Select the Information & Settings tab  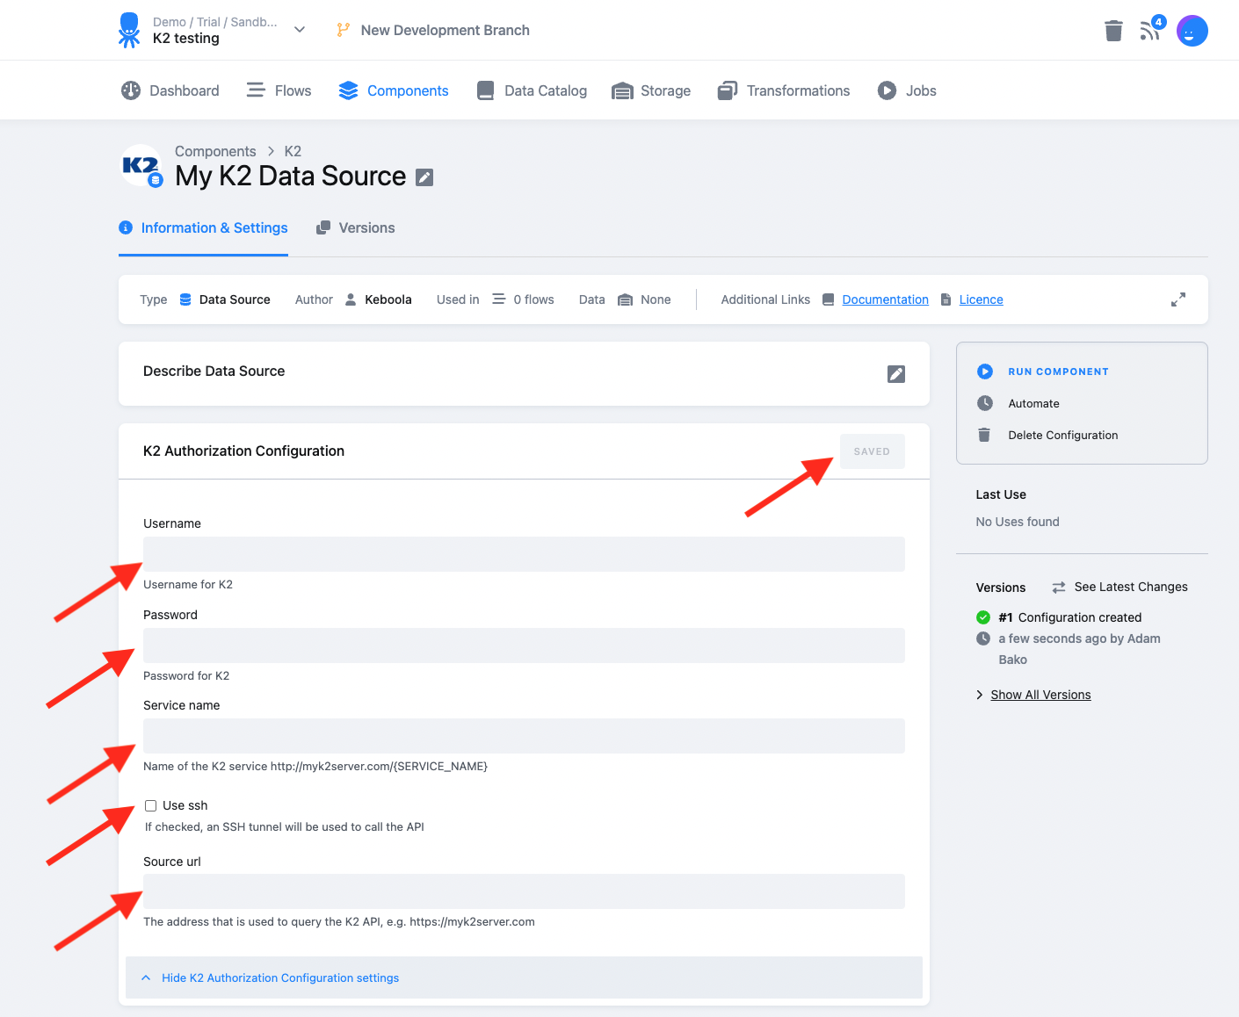pos(203,227)
